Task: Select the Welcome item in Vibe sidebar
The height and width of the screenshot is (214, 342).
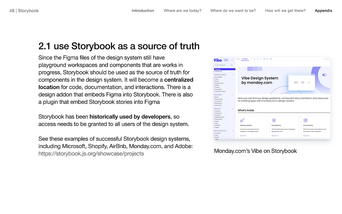Action: tap(225, 69)
